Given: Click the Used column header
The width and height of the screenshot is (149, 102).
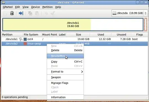Looking at the screenshot, I should (100, 35).
